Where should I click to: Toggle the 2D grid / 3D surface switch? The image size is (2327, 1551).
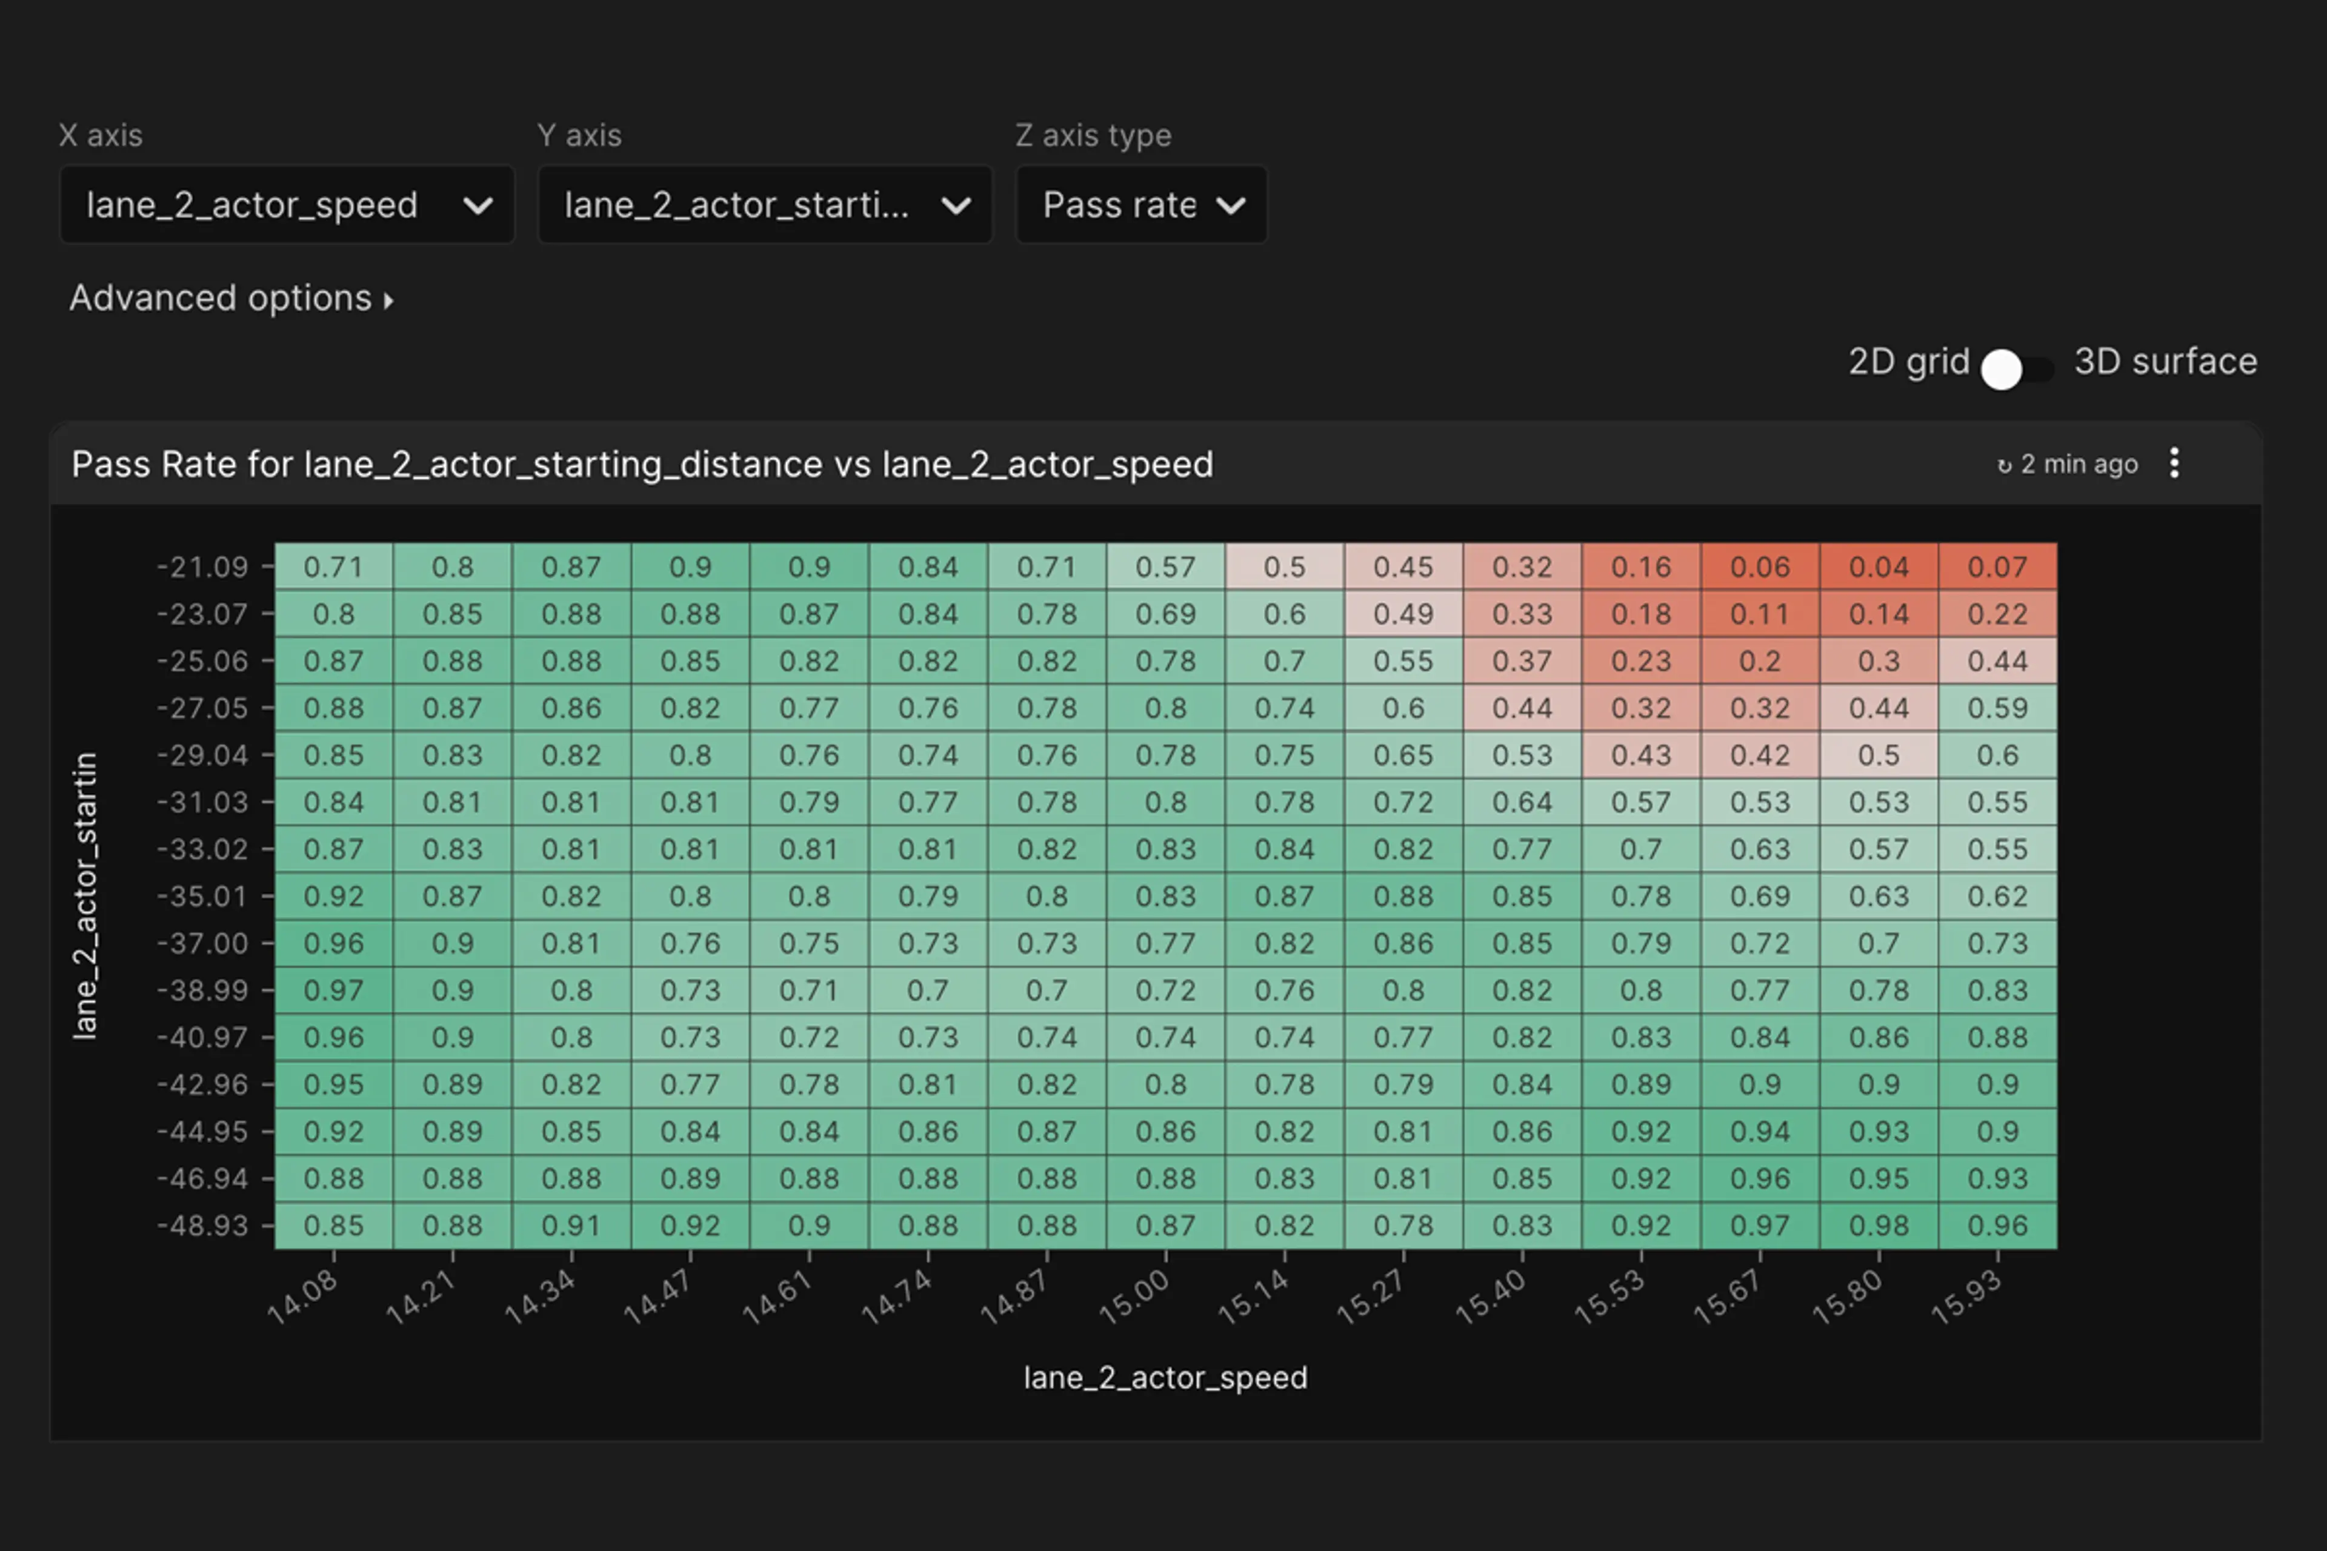tap(2016, 369)
